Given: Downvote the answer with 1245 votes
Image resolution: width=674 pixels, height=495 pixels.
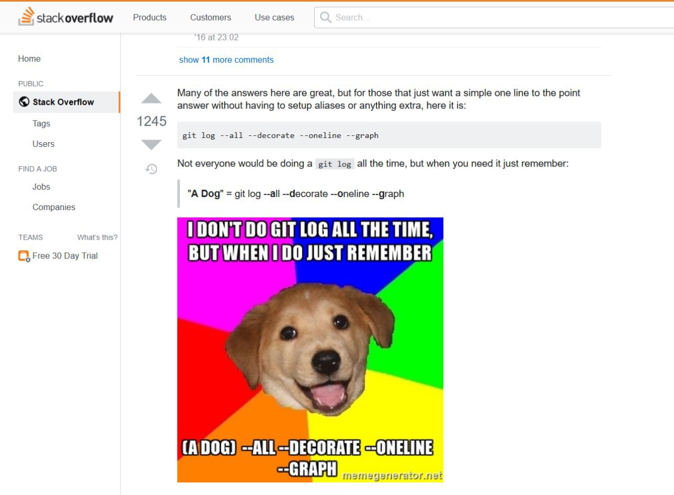Looking at the screenshot, I should point(152,144).
